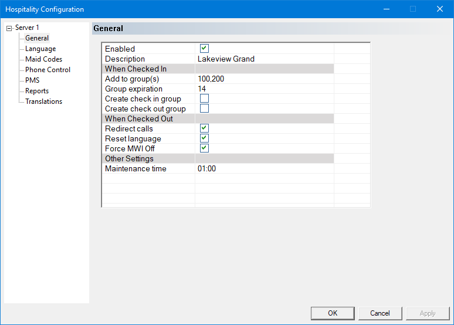Collapse the Server 1 tree node
The image size is (454, 325).
[9, 28]
